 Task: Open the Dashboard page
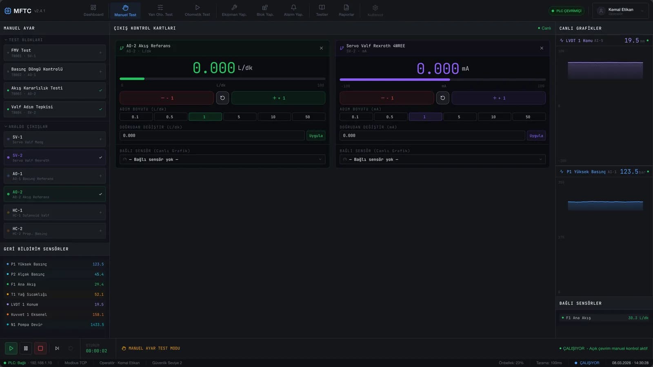click(93, 11)
